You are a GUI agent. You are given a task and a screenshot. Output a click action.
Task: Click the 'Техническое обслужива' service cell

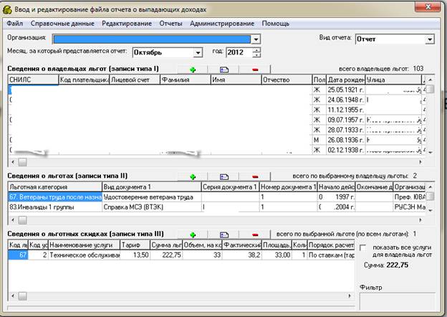(x=85, y=255)
